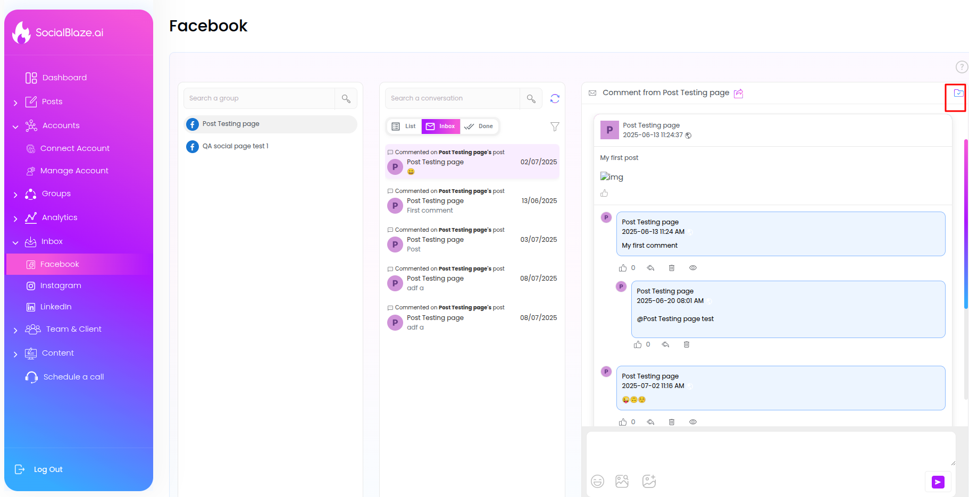Click the Dashboard grid icon
Screen dimensions: 969x497
[31, 78]
